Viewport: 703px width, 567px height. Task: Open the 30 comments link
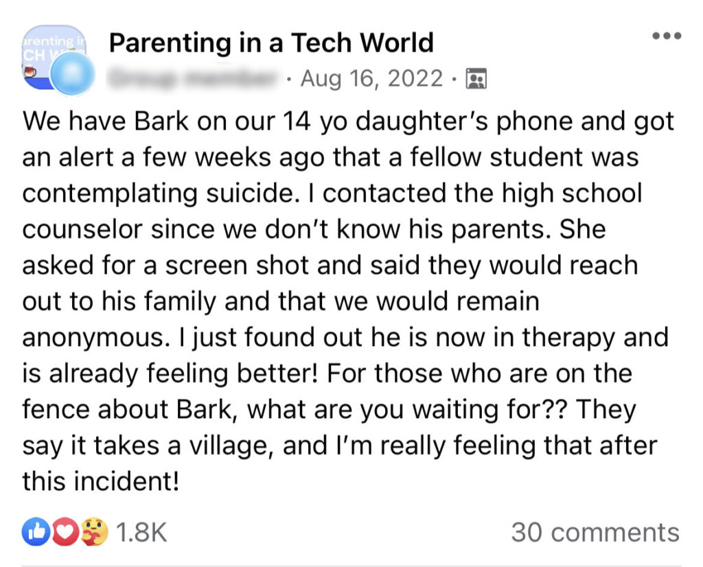[x=595, y=533]
